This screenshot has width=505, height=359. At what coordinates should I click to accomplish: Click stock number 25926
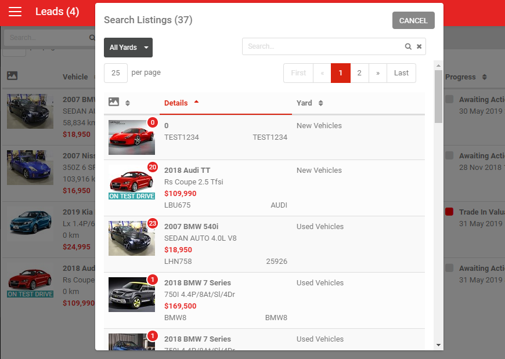coord(277,261)
